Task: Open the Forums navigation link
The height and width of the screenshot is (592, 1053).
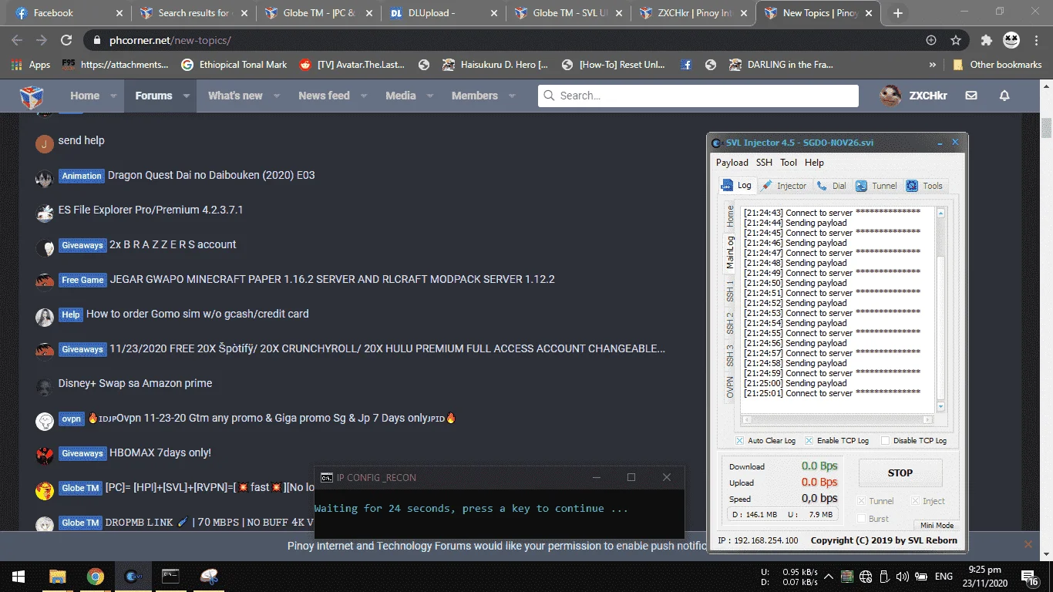Action: point(153,96)
